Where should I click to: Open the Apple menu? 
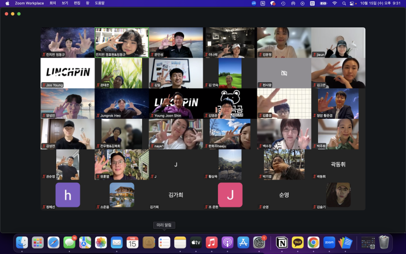tap(7, 3)
